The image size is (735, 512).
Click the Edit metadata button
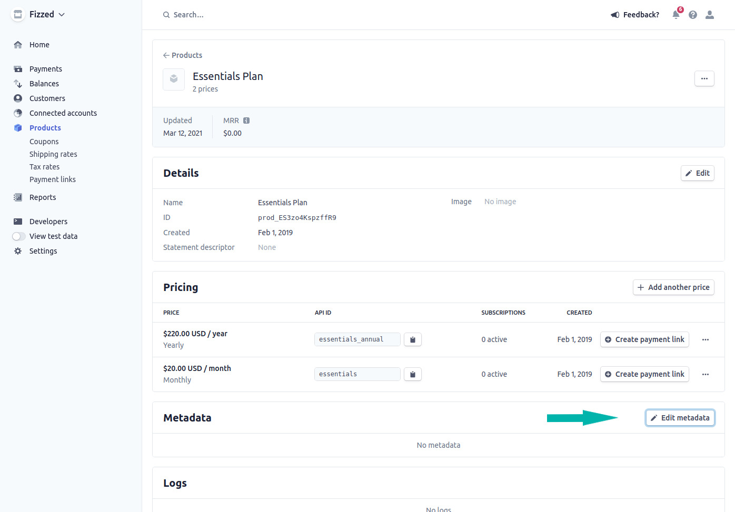coord(680,418)
